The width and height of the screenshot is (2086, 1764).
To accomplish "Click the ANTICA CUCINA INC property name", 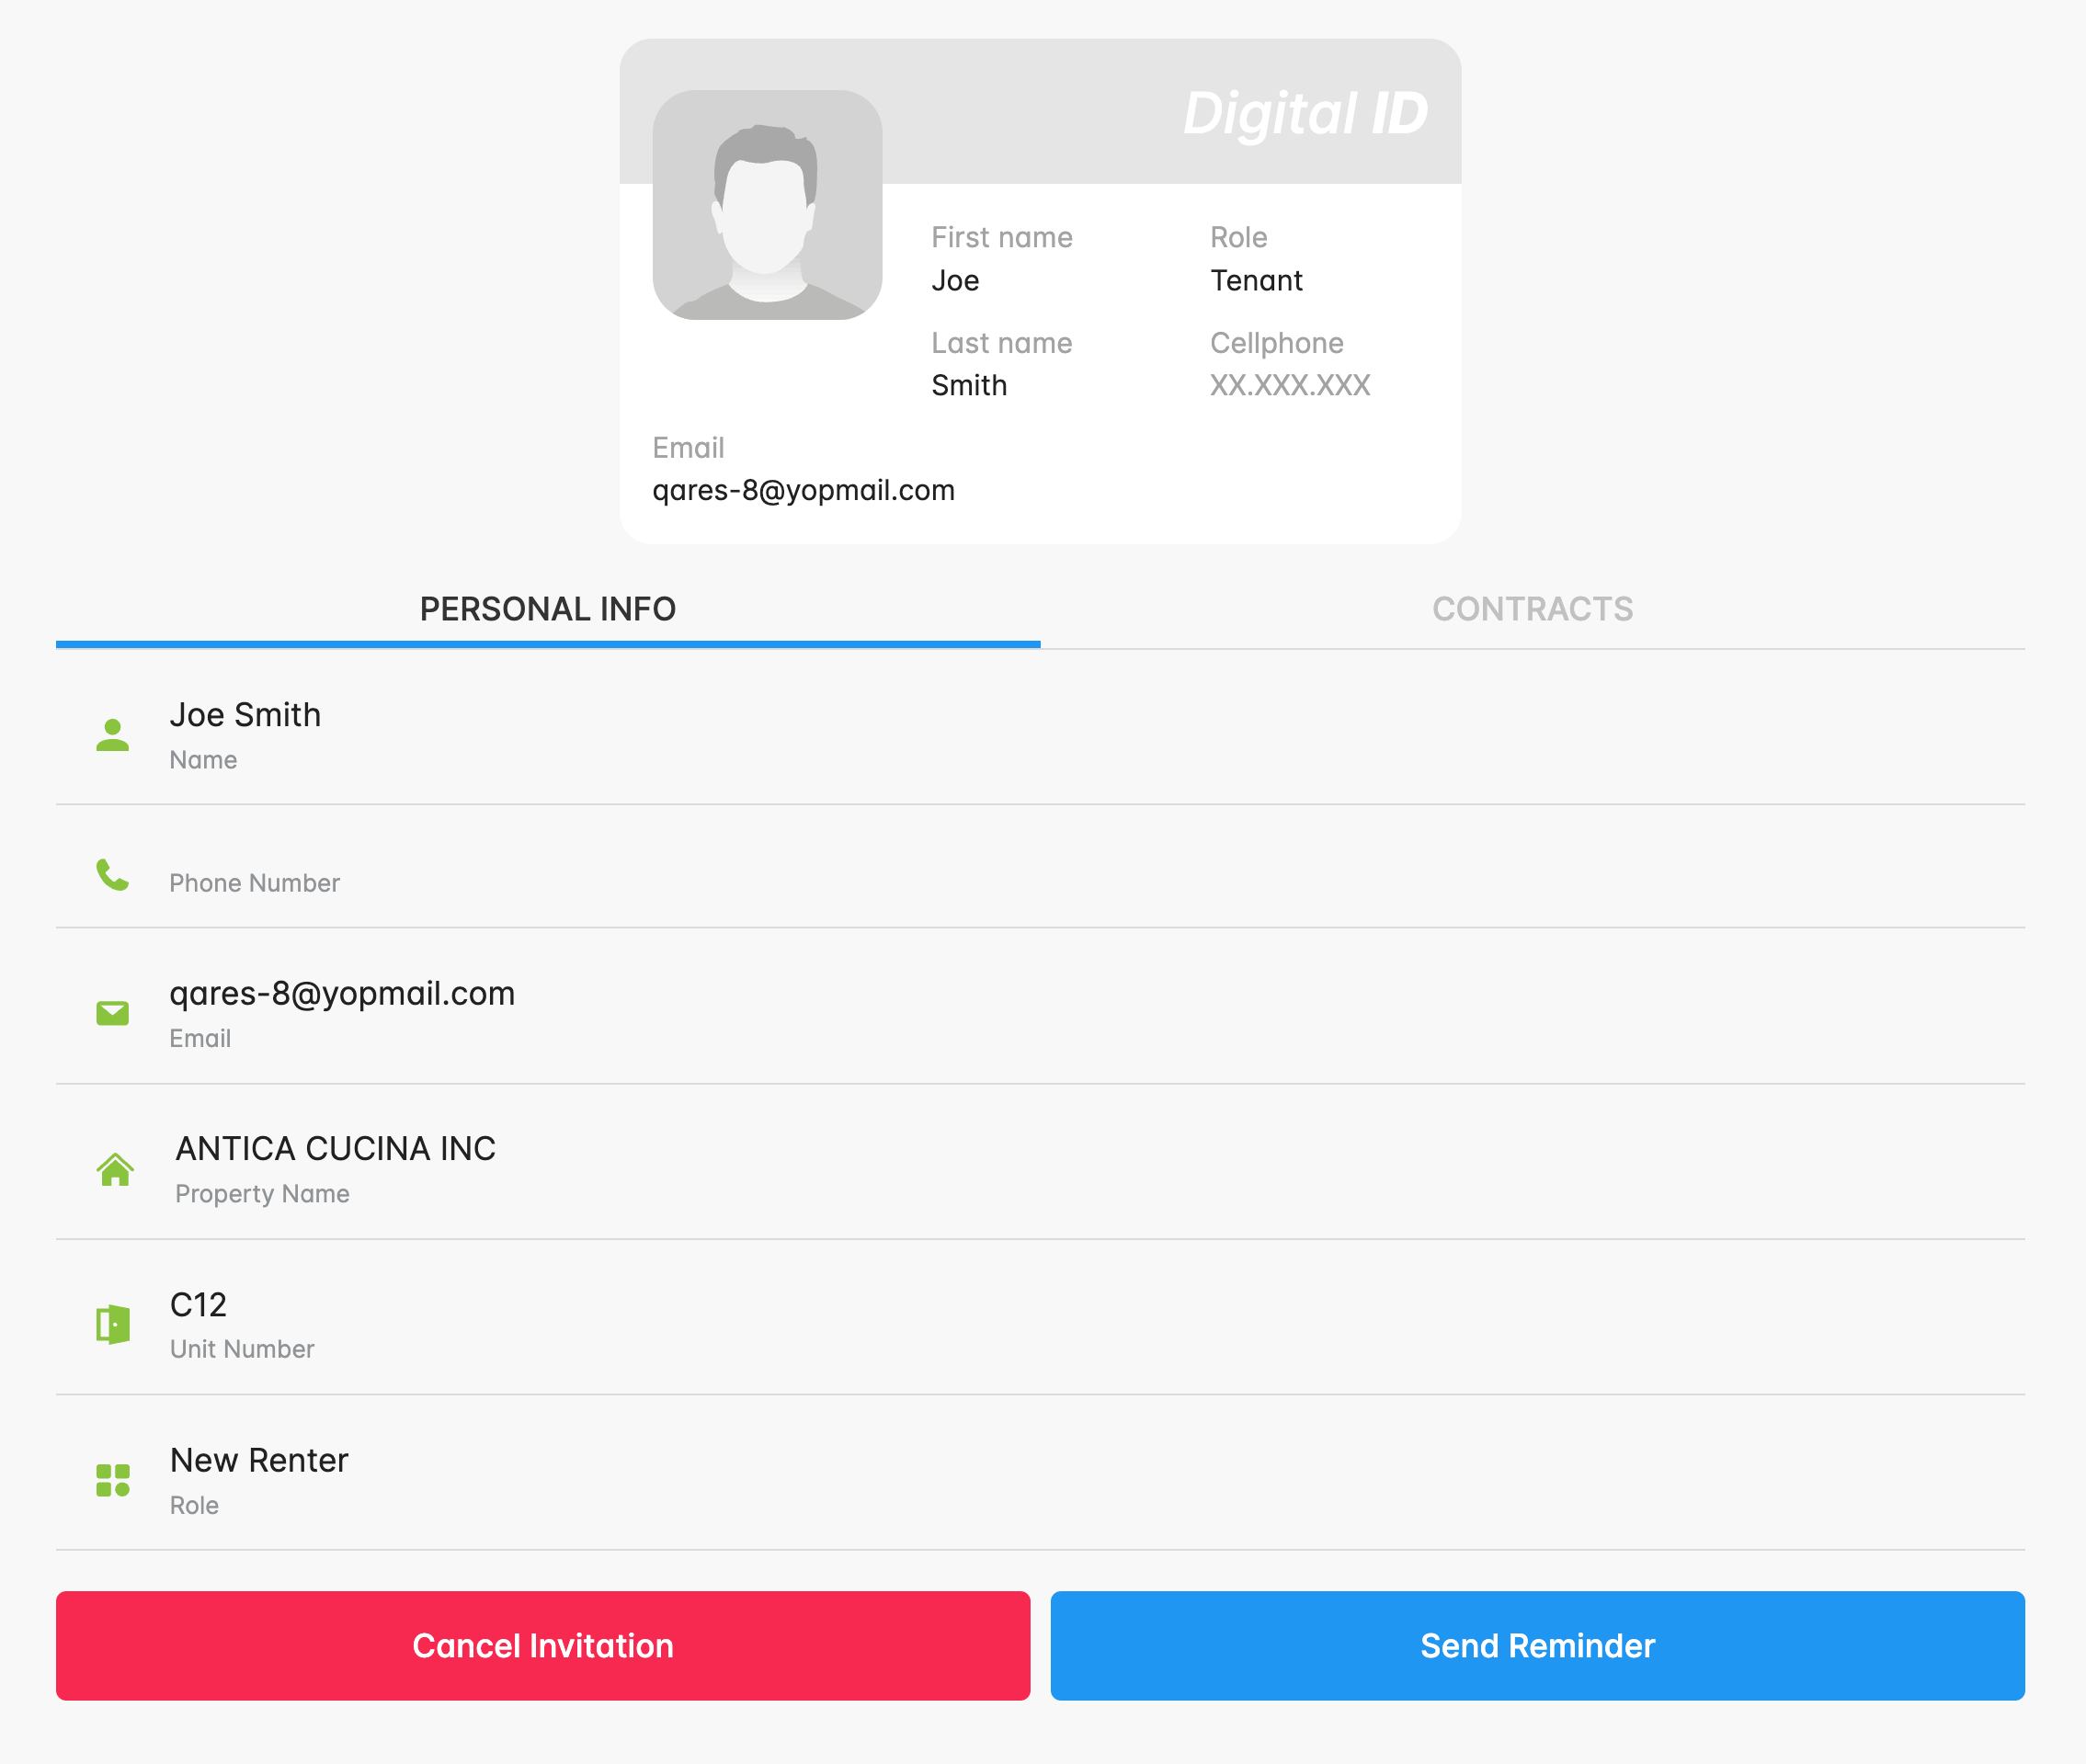I will (335, 1148).
